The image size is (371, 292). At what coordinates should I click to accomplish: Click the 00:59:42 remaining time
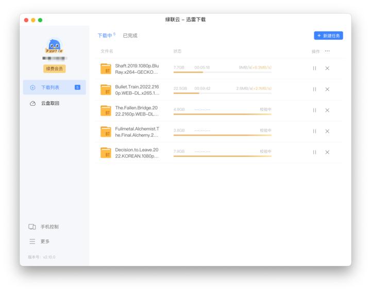pyautogui.click(x=203, y=88)
